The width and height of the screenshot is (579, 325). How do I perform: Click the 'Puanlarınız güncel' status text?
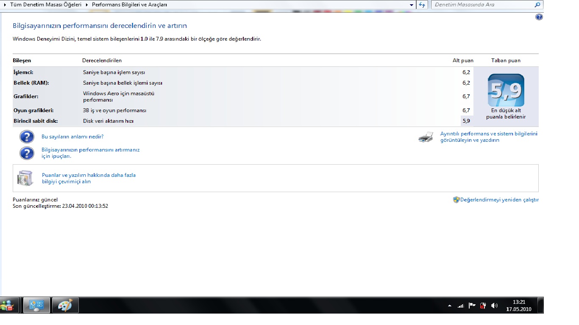pos(35,200)
